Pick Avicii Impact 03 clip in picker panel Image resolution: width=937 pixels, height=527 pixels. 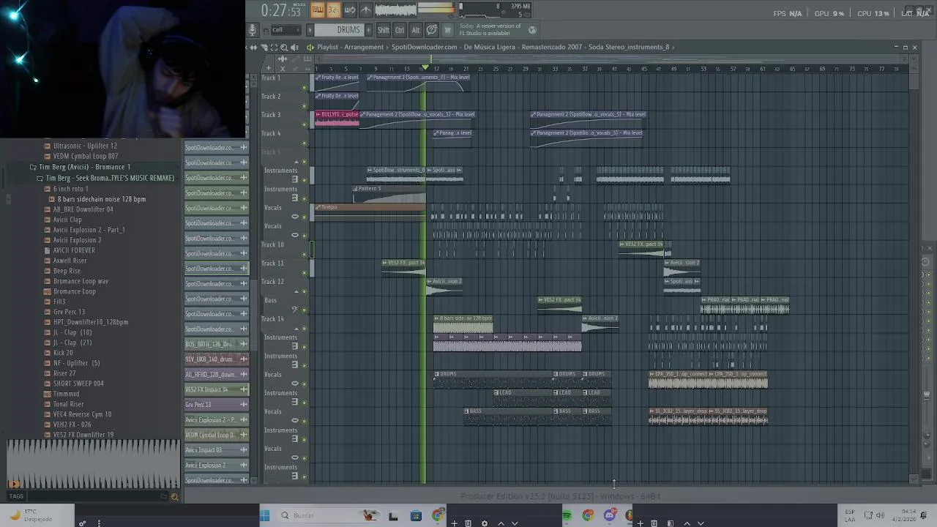click(217, 450)
